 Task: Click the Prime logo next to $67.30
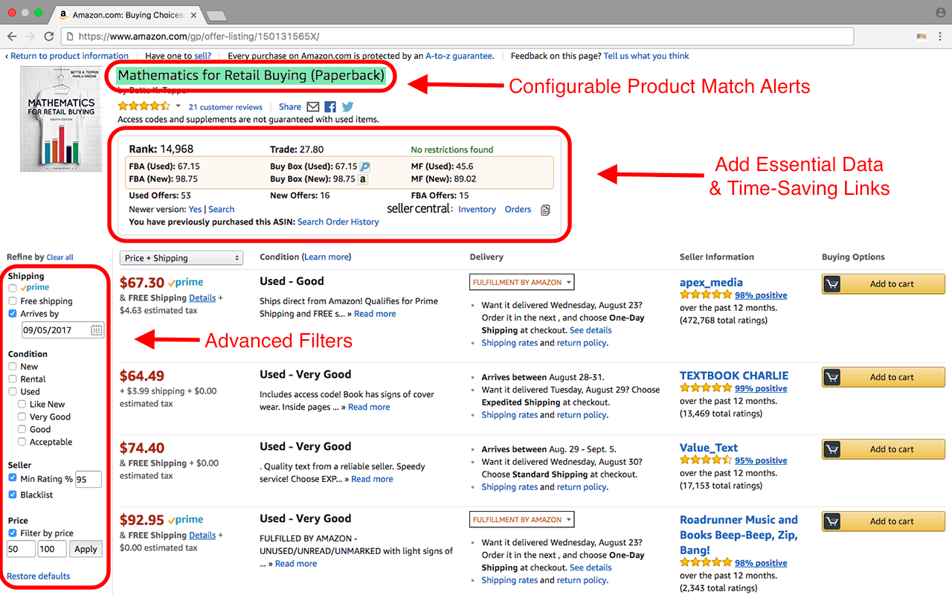186,283
